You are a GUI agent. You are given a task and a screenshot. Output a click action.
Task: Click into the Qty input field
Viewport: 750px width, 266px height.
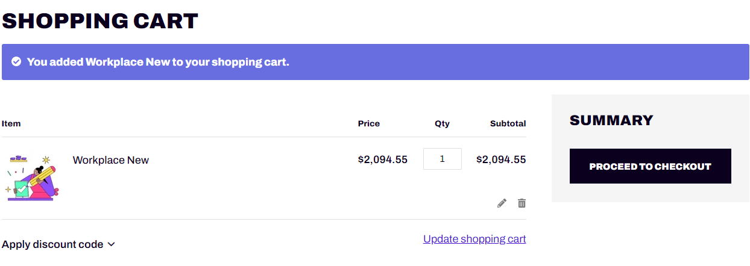coord(443,159)
